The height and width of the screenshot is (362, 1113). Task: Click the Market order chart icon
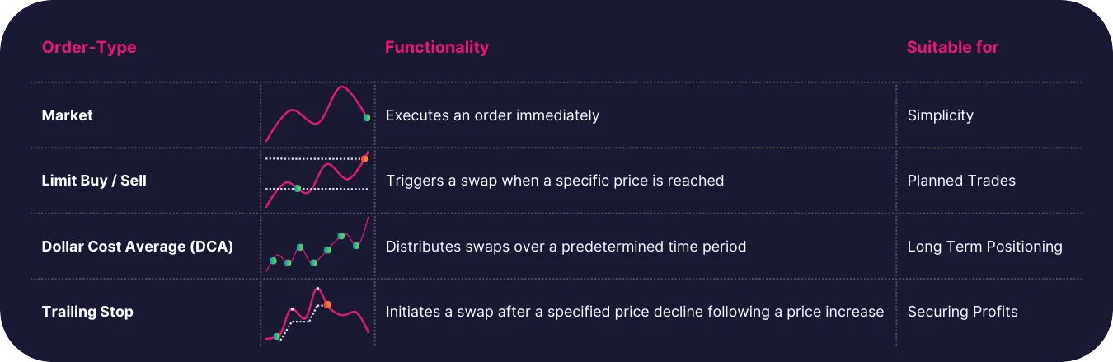pos(318,114)
